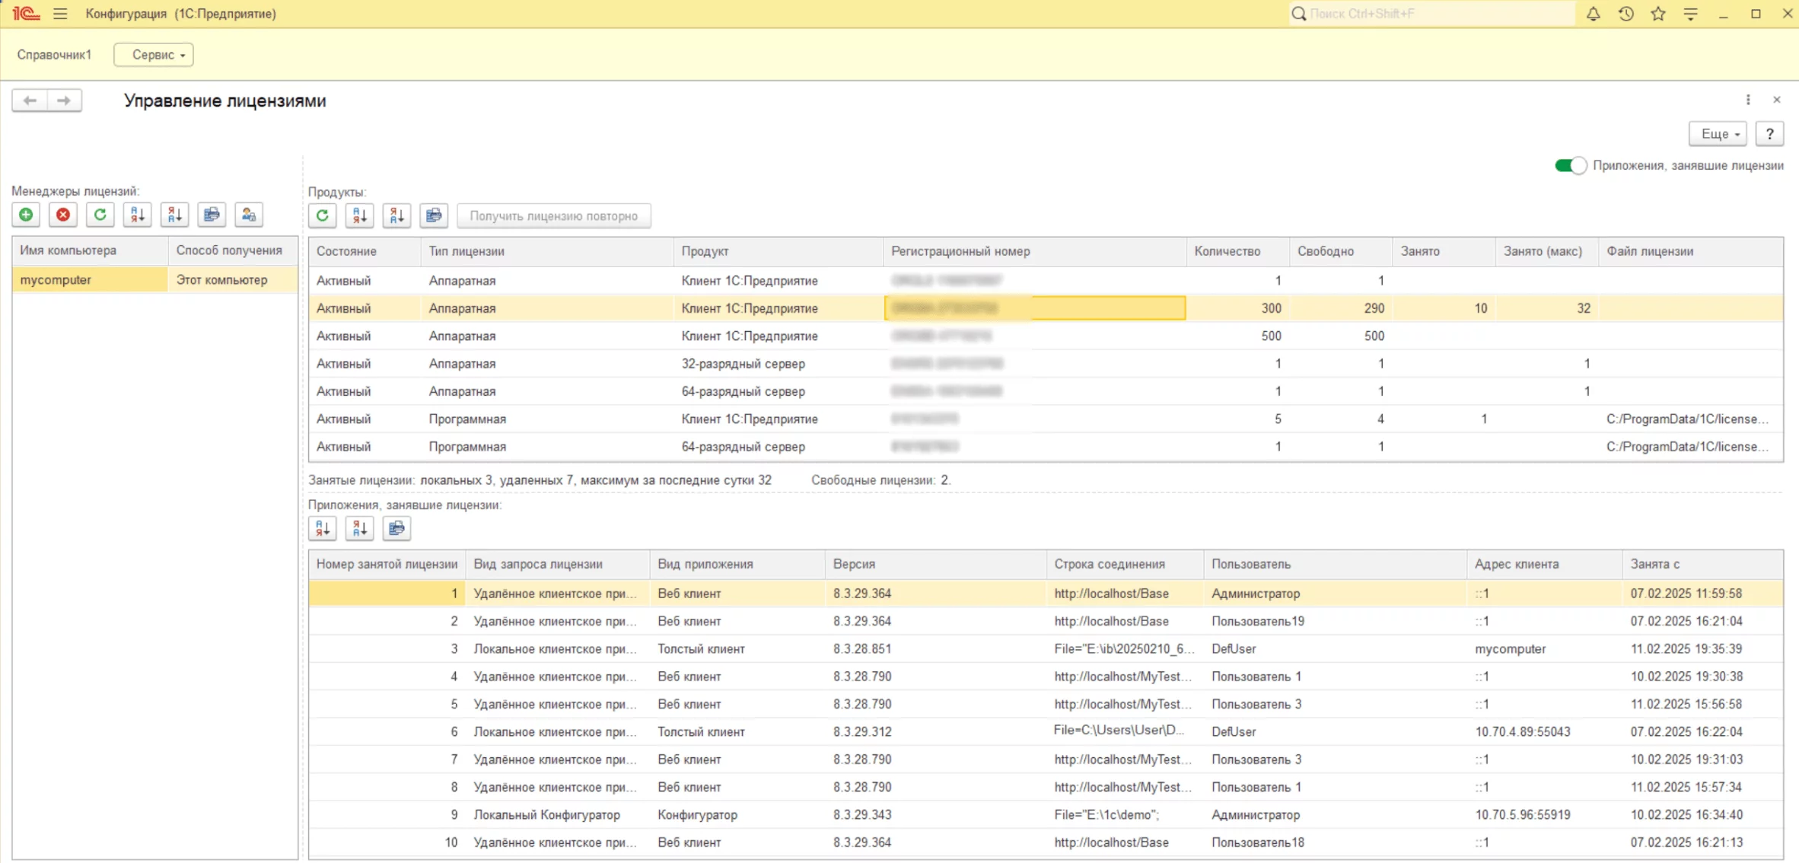
Task: Print the products list
Action: click(434, 216)
